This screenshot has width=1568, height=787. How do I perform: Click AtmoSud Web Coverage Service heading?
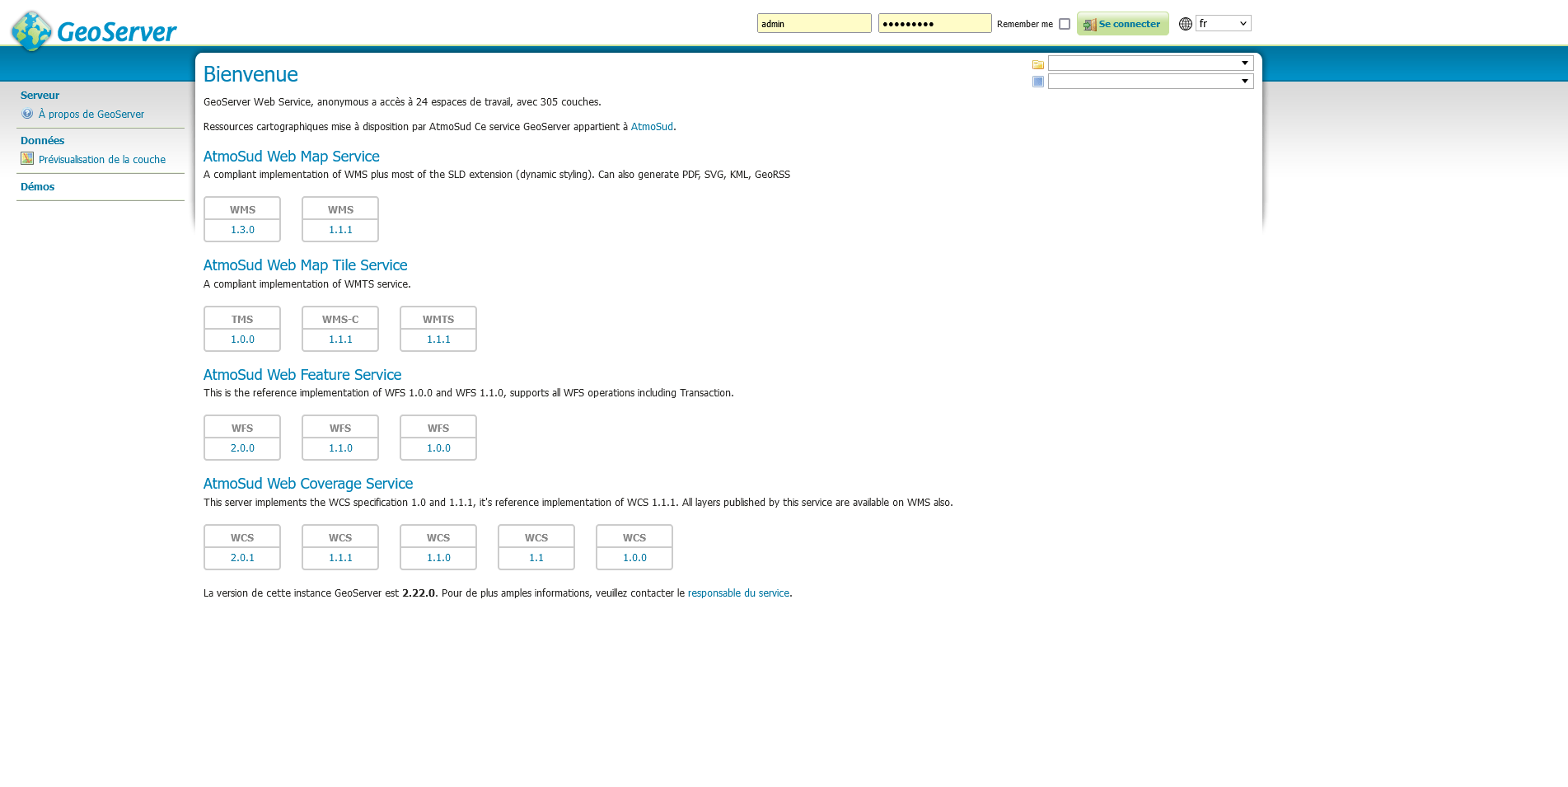[308, 484]
